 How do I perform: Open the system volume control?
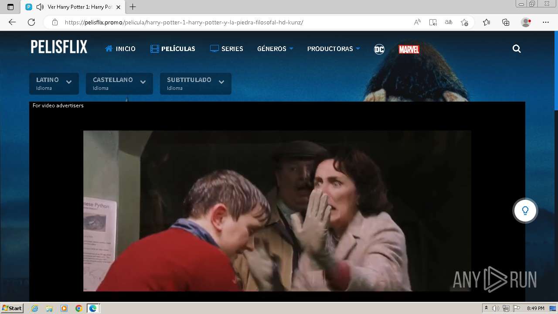tap(496, 308)
